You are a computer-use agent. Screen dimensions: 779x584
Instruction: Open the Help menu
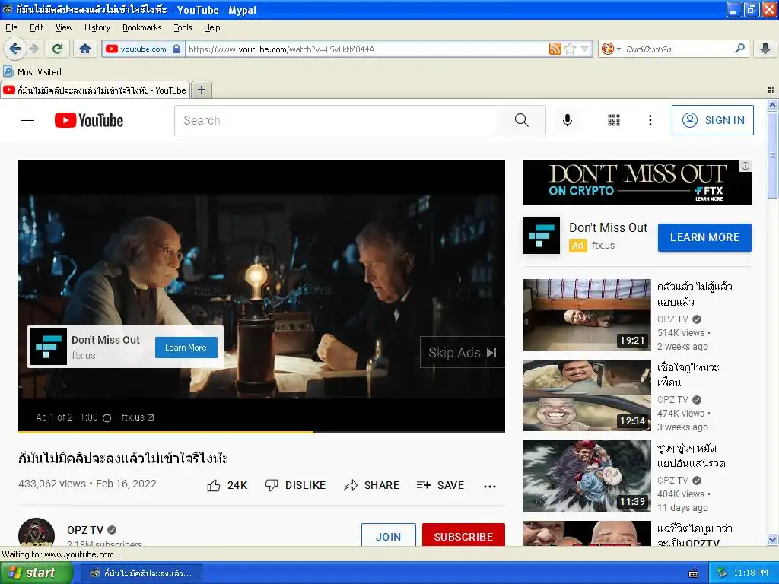(x=211, y=27)
